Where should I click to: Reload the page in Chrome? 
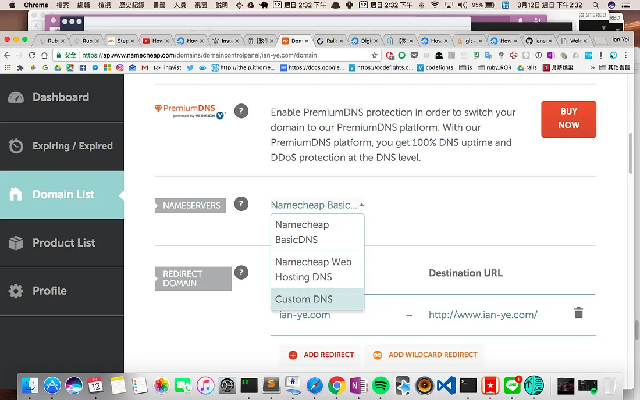[32, 55]
